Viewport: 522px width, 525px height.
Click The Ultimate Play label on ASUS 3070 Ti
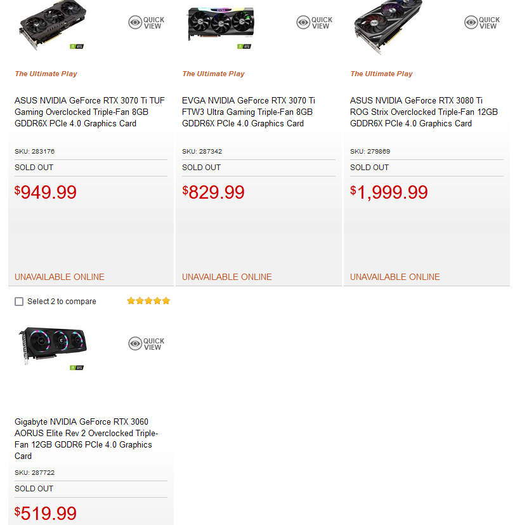[46, 74]
